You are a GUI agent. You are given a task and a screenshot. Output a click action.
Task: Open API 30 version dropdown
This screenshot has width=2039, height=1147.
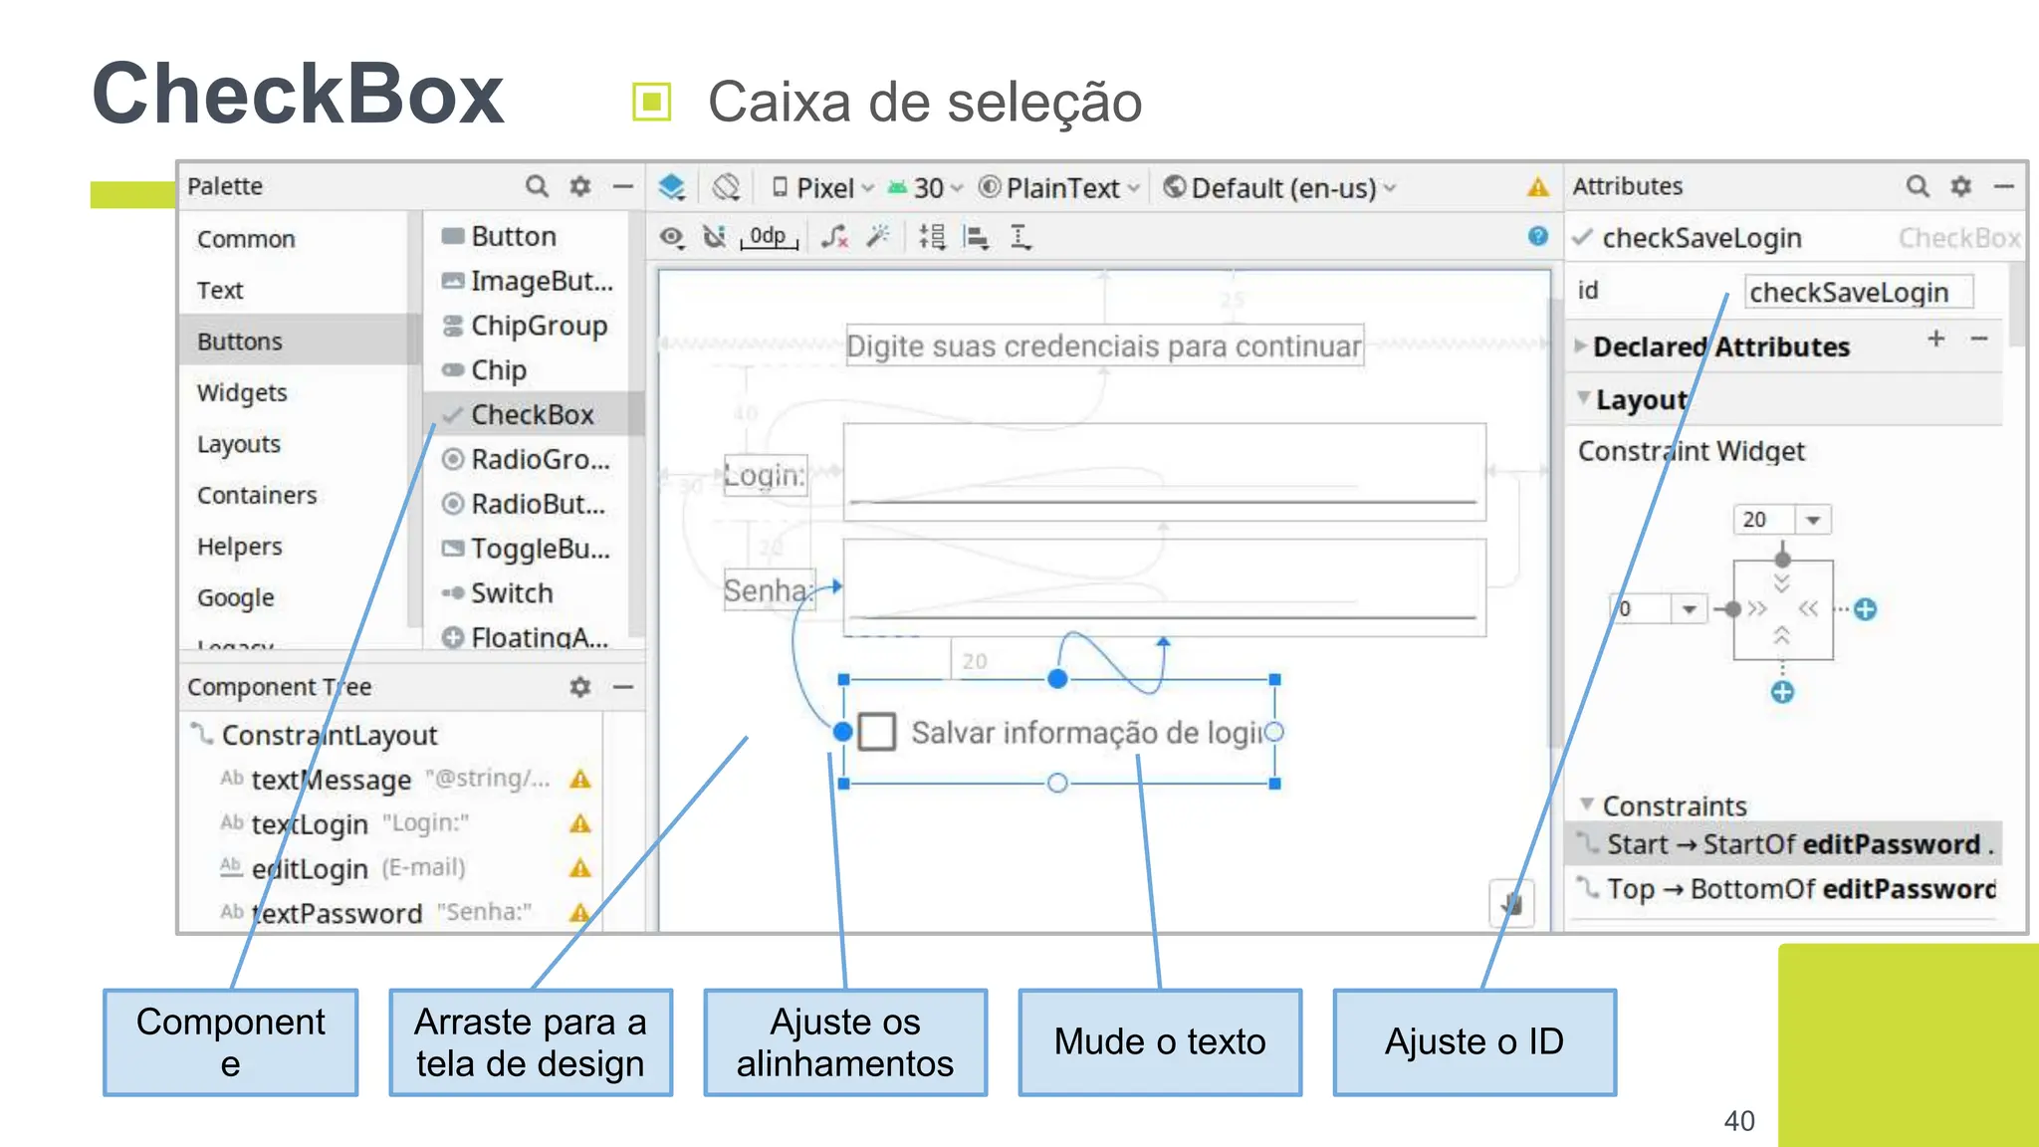click(925, 187)
